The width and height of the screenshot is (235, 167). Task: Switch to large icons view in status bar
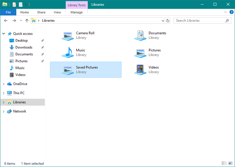(230, 163)
